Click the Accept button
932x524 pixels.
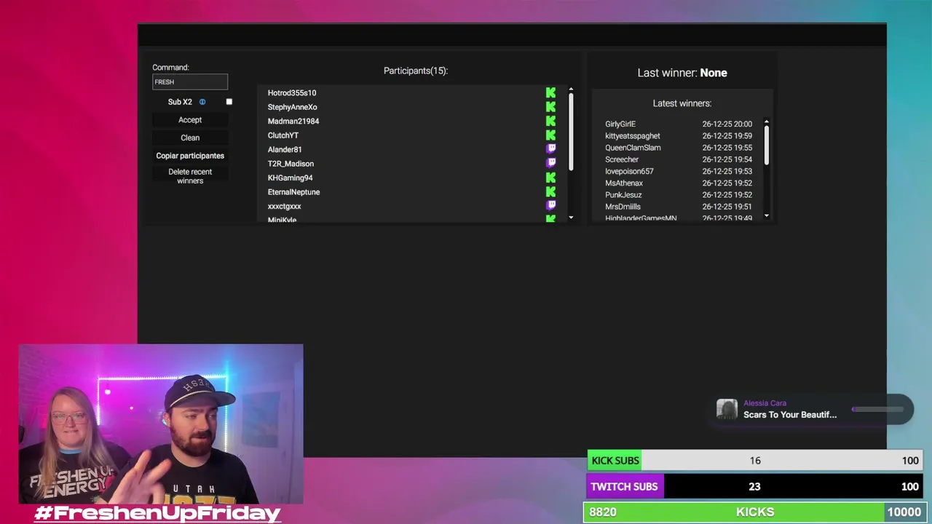[190, 120]
